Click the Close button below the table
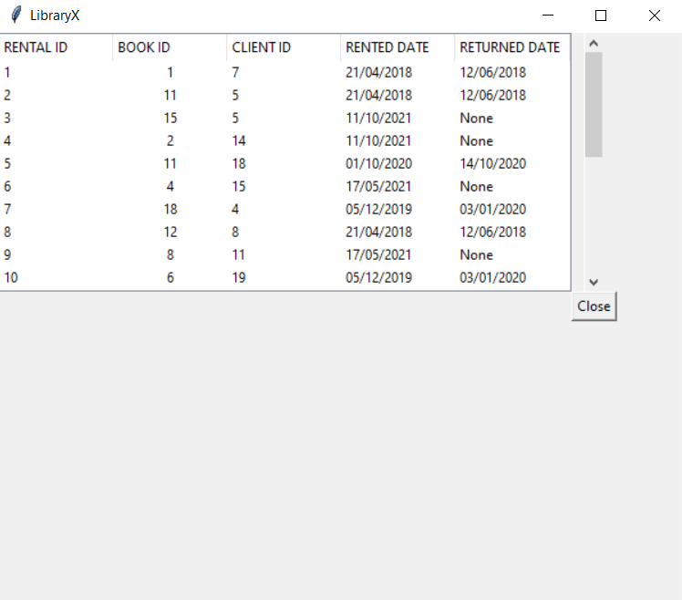 594,306
